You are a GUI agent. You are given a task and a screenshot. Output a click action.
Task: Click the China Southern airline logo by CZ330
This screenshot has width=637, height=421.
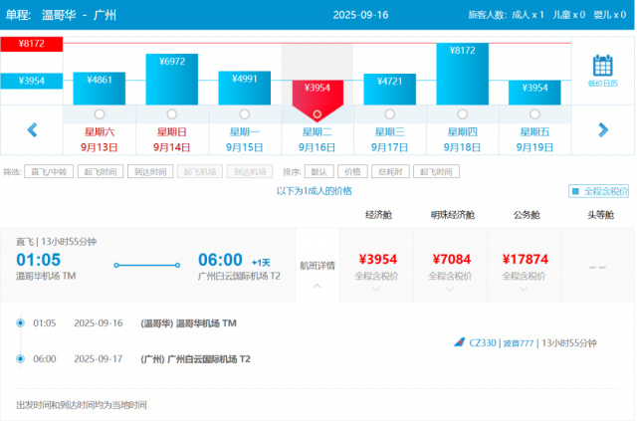tap(460, 343)
